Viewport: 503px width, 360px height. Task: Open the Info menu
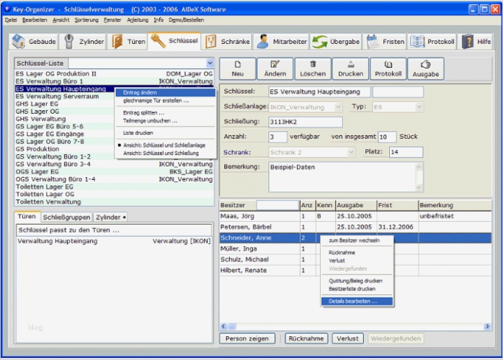click(x=159, y=20)
